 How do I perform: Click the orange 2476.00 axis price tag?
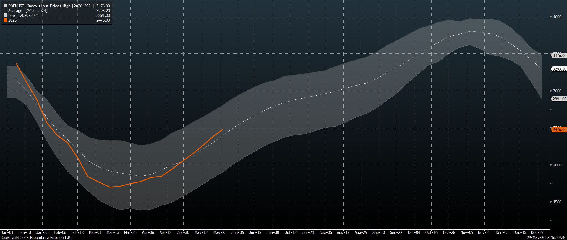click(559, 130)
